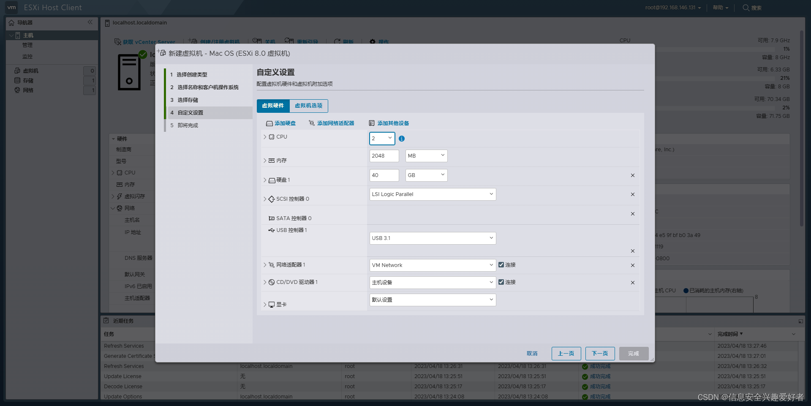Click the 存储 icon in navigator
This screenshot has height=406, width=811.
tap(17, 80)
